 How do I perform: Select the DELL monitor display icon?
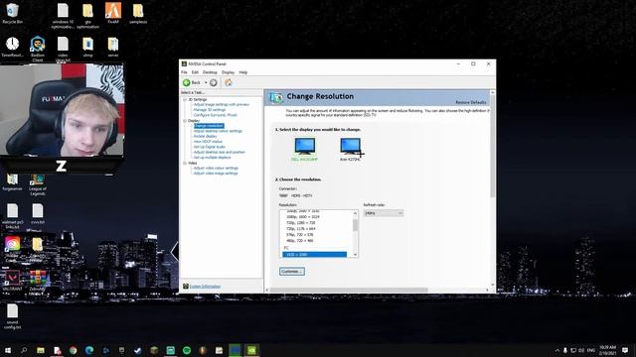click(x=305, y=146)
